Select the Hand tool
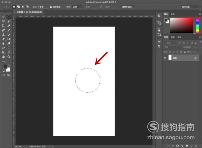202x148 pixels. tap(3, 57)
